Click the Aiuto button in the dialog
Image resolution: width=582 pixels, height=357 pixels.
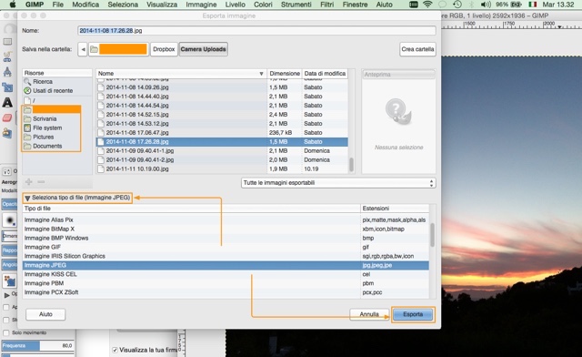(x=45, y=314)
